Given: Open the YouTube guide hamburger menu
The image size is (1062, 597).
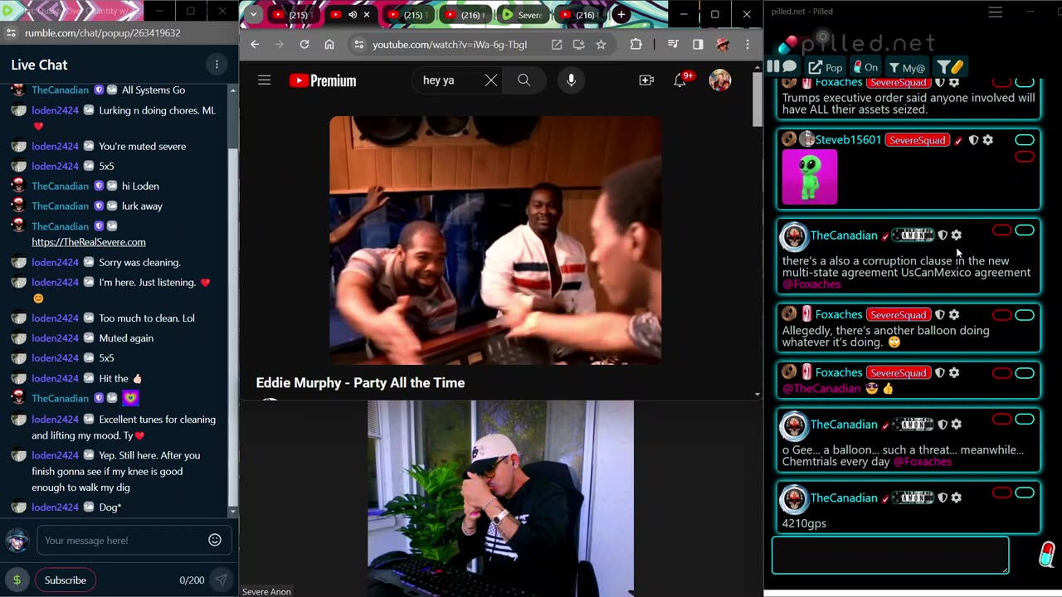Looking at the screenshot, I should [264, 80].
